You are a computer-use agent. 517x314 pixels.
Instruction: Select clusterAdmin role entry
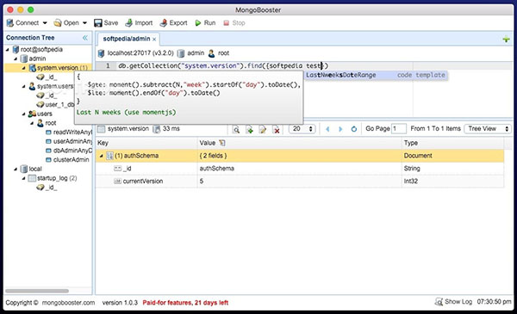click(x=67, y=160)
